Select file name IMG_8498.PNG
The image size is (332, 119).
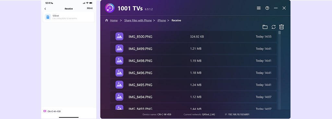point(140,61)
